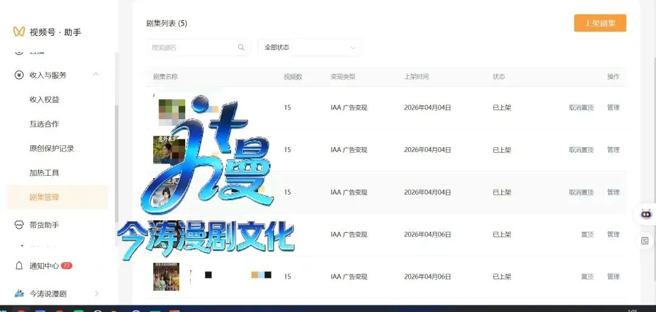This screenshot has width=656, height=312.
Task: Click the 今涛说漫剧 account avatar
Action: click(x=19, y=294)
